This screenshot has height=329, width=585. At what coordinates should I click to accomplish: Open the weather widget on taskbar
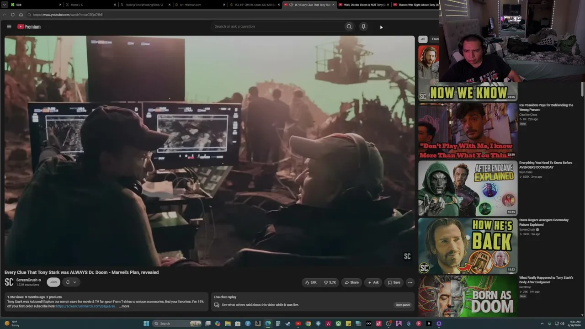[12, 324]
